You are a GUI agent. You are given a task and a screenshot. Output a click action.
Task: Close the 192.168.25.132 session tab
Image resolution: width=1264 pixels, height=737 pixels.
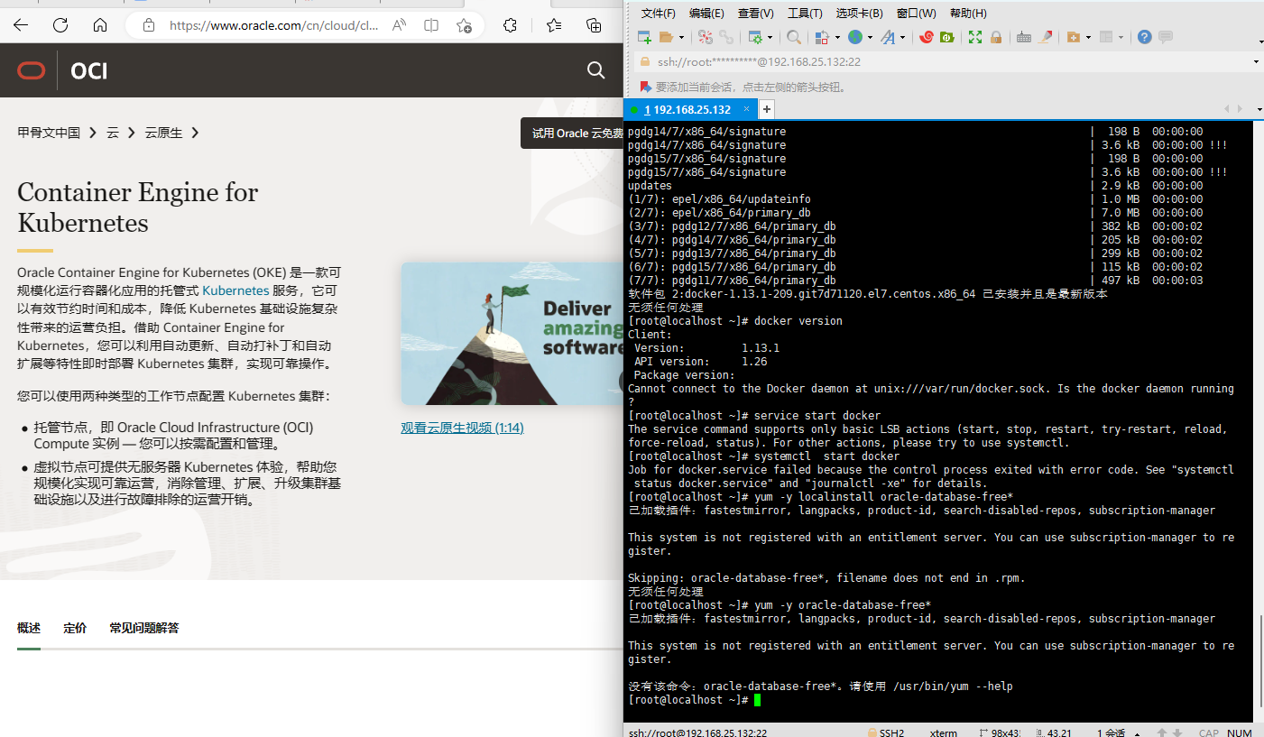pos(746,109)
